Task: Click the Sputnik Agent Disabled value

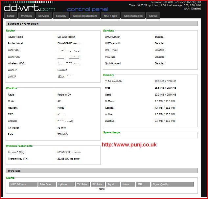Action: point(159,63)
